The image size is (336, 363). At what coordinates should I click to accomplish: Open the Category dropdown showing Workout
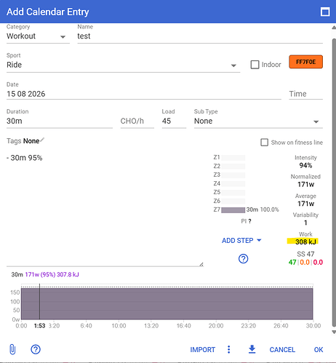[x=38, y=36]
